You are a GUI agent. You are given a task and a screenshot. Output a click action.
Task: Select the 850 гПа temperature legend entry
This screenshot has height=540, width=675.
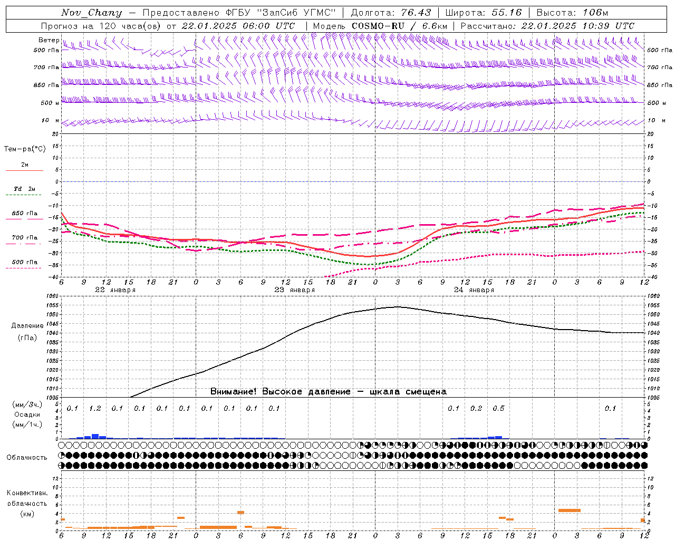[25, 214]
